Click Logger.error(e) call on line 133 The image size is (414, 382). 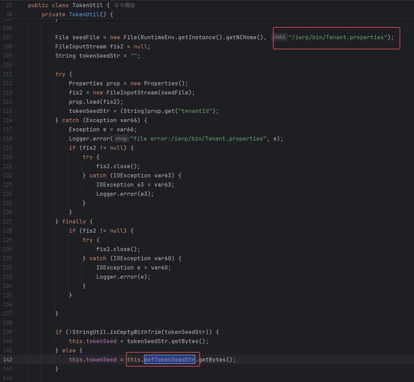click(122, 277)
